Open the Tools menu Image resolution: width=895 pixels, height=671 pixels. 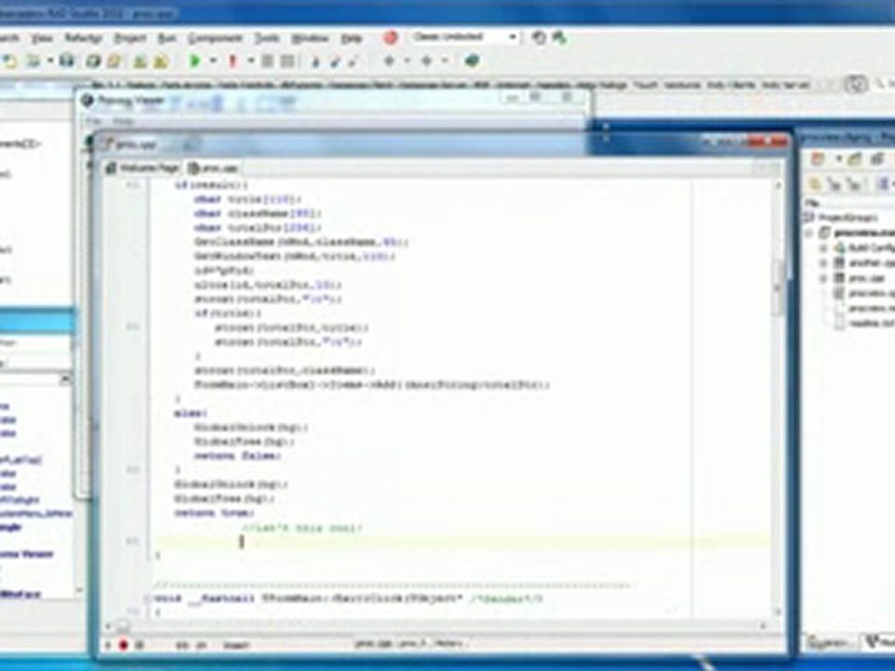point(267,38)
